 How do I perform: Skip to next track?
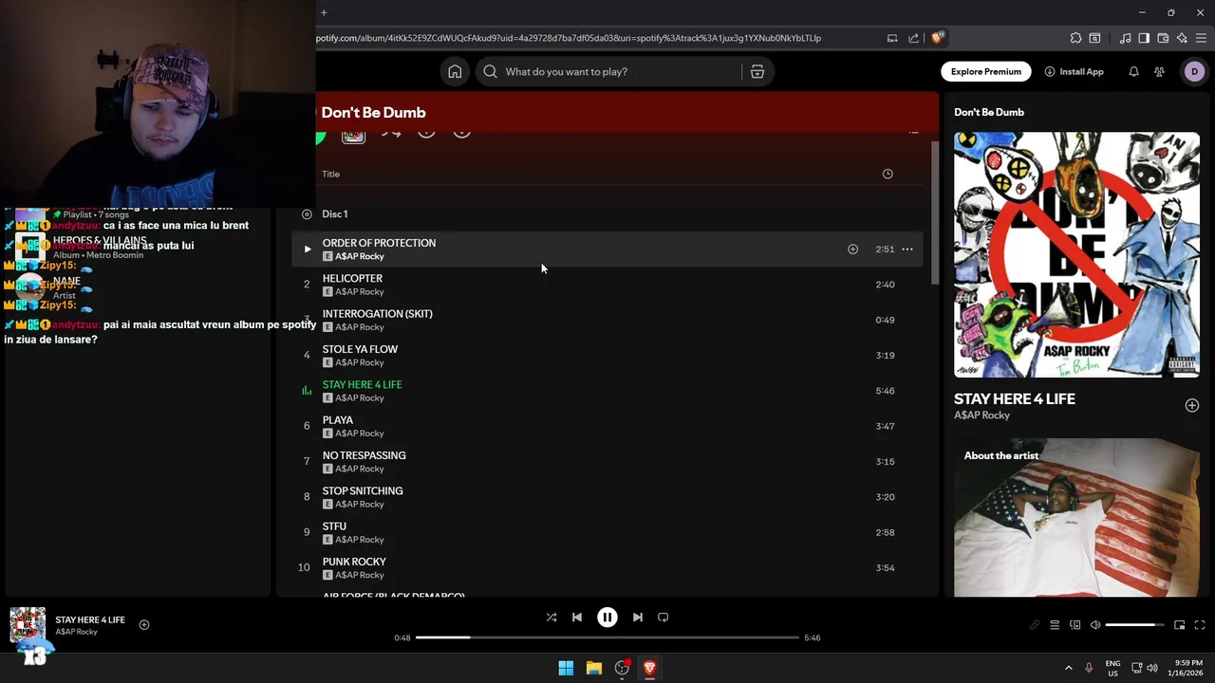pyautogui.click(x=638, y=617)
